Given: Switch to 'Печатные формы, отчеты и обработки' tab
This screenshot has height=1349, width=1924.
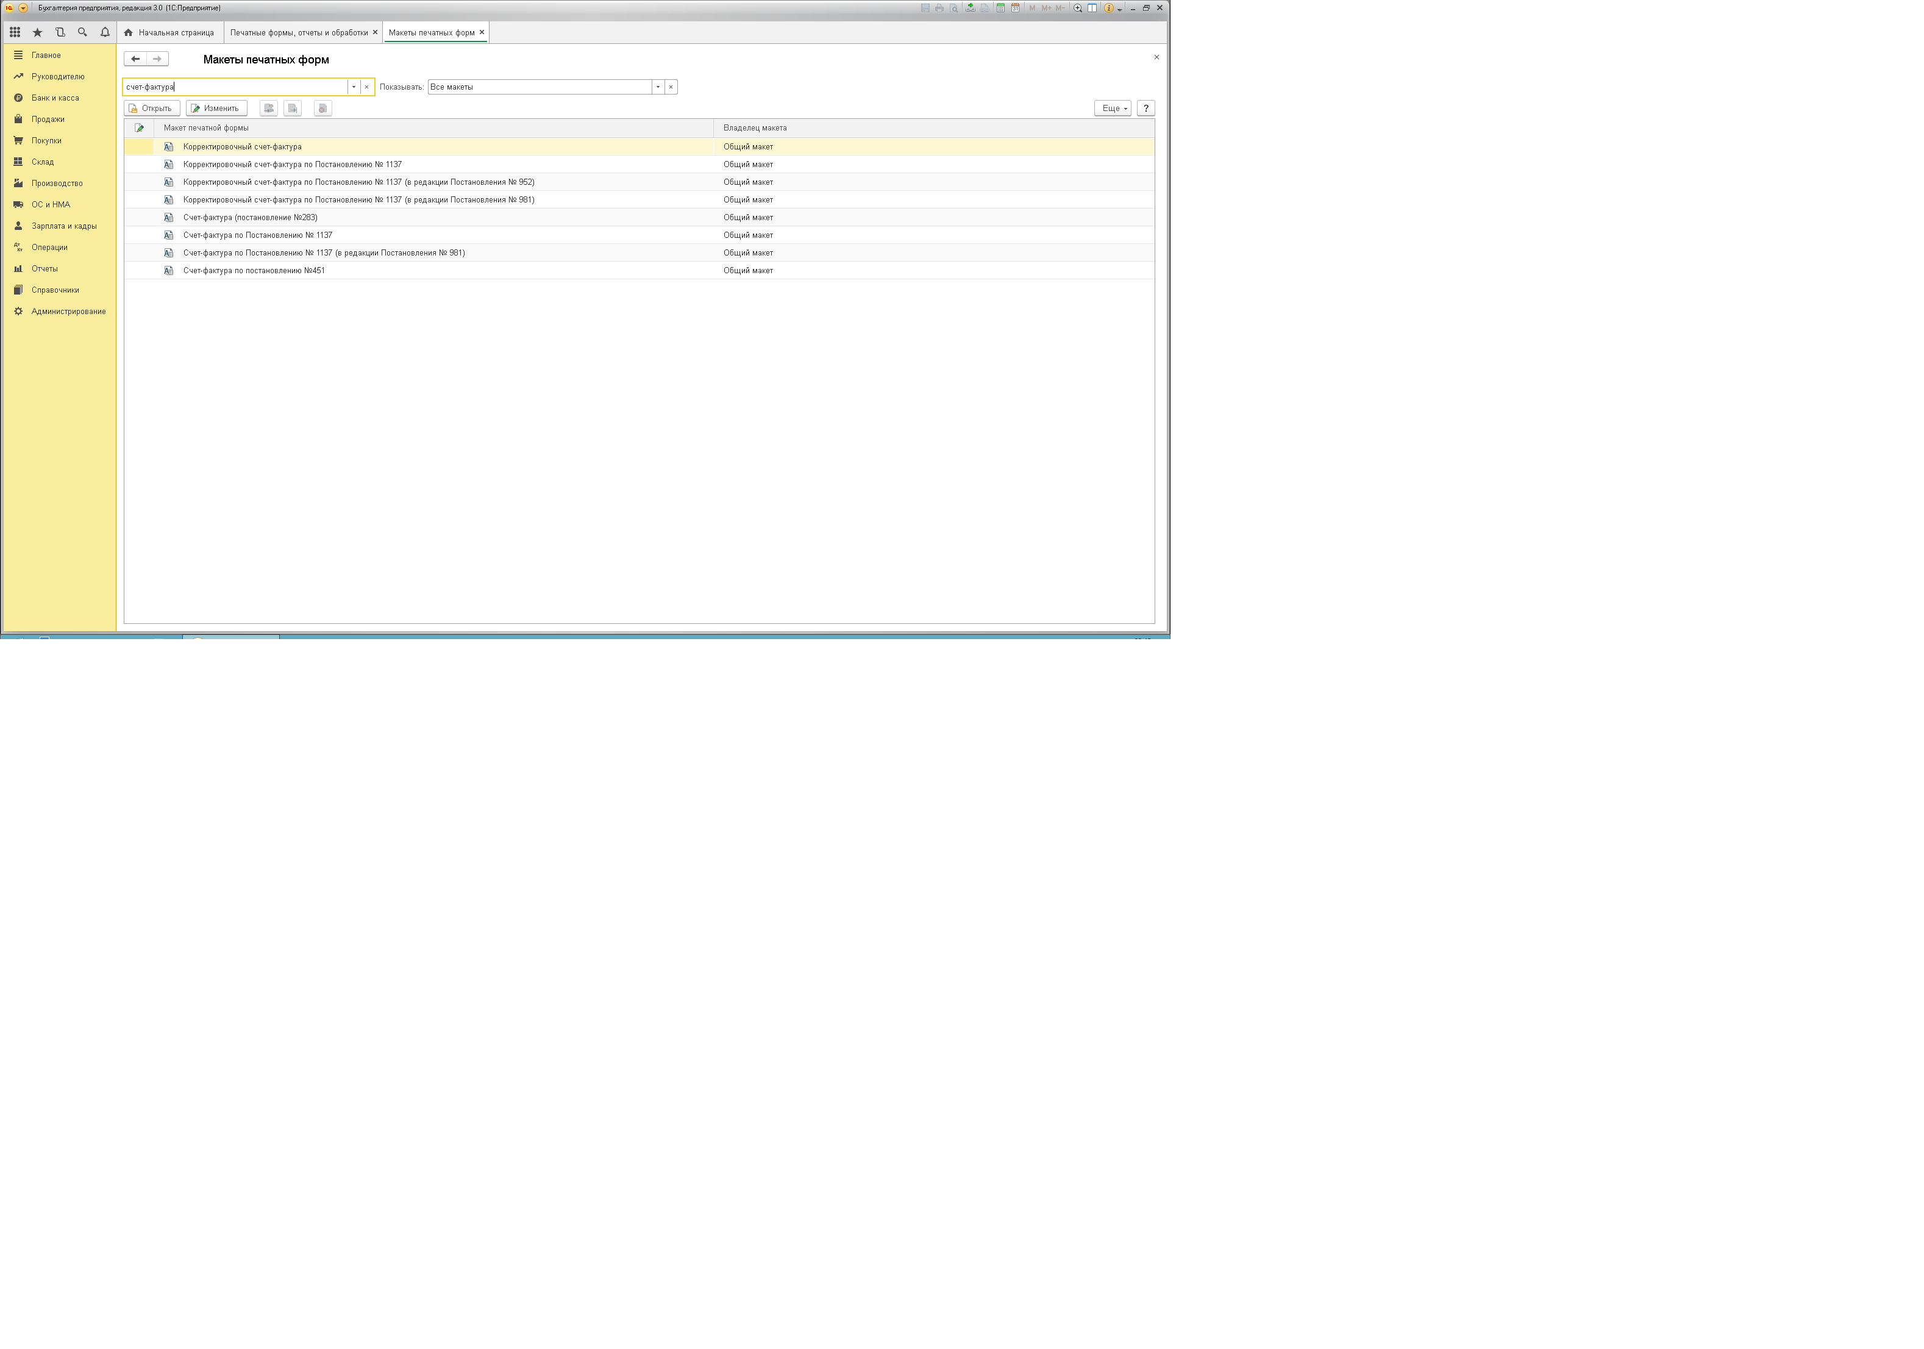Looking at the screenshot, I should [298, 33].
